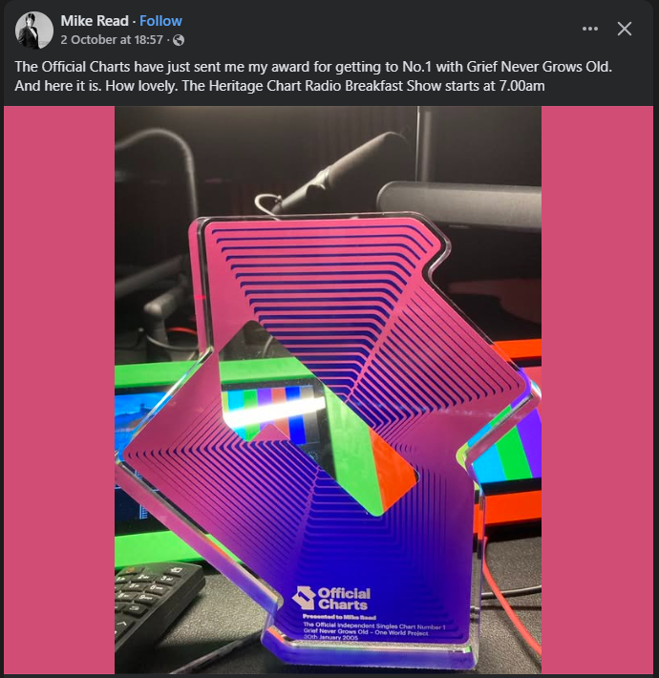Open Mike Read's profile picture avatar
659x678 pixels.
34,31
